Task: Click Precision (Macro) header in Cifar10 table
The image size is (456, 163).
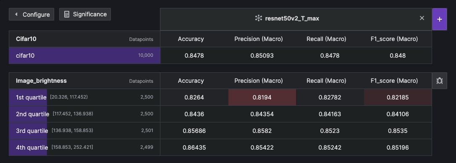Action: 259,39
